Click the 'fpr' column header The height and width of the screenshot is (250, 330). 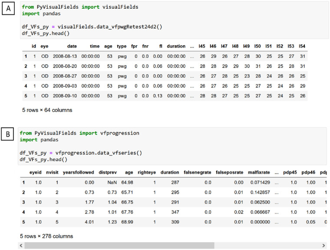tap(134, 46)
